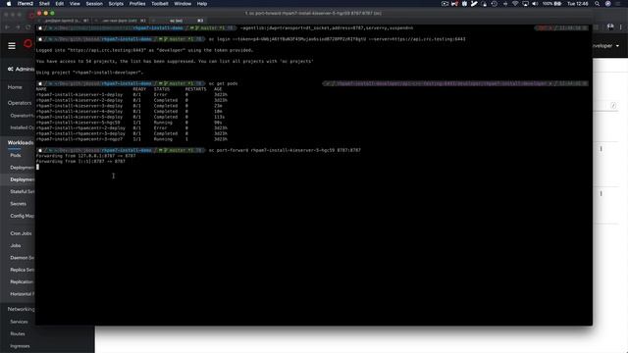The width and height of the screenshot is (628, 353).
Task: Open Replication Controllers in the sidebar
Action: 22,281
